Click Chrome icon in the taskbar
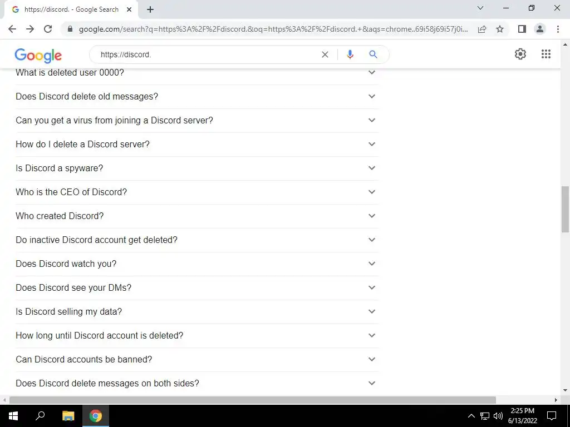Image resolution: width=570 pixels, height=427 pixels. (96, 416)
